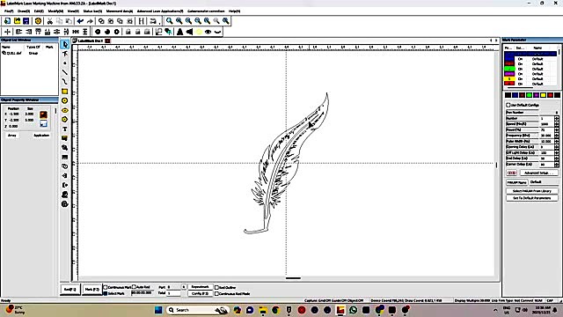Viewport: 563px width, 317px height.
Task: Click the orange image icon in Object Property
Action: pos(43,114)
